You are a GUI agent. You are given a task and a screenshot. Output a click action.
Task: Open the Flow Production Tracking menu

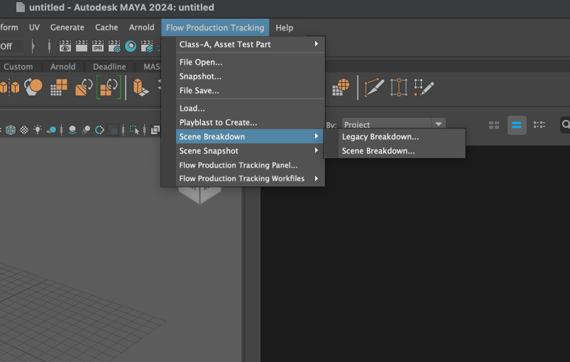[x=215, y=28]
